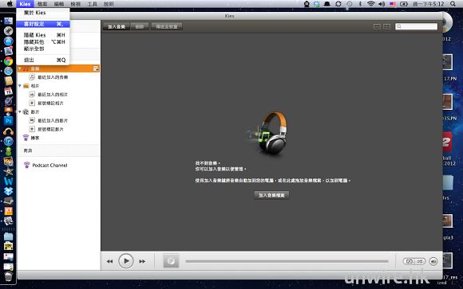Open Spotlight search in the menu bar
Image resolution: width=463 pixels, height=289 pixels.
pos(453,4)
